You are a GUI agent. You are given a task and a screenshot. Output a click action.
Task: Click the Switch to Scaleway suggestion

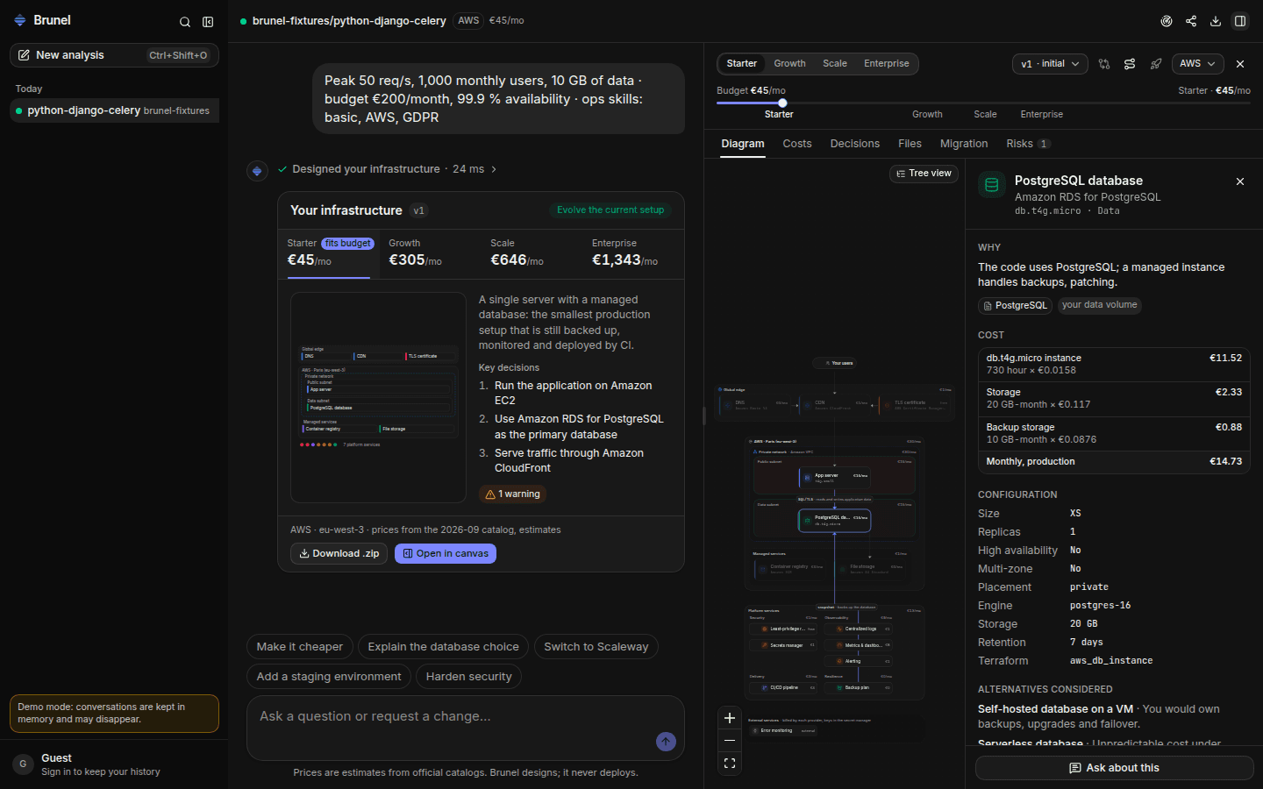[596, 647]
